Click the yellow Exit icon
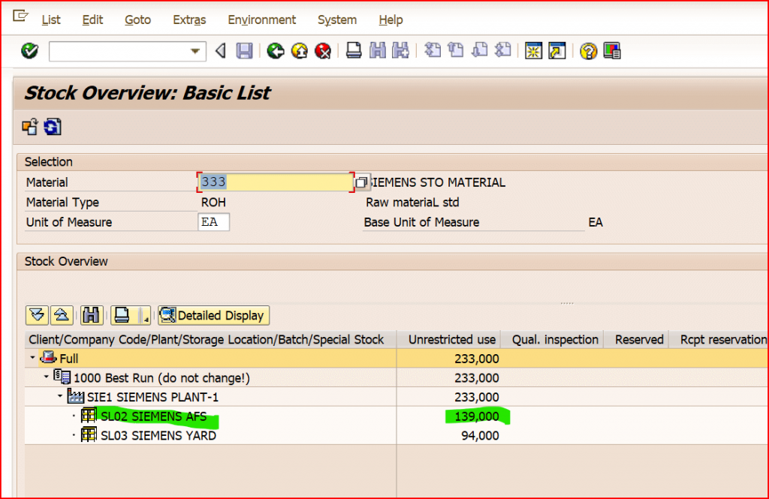The width and height of the screenshot is (769, 499). tap(299, 50)
